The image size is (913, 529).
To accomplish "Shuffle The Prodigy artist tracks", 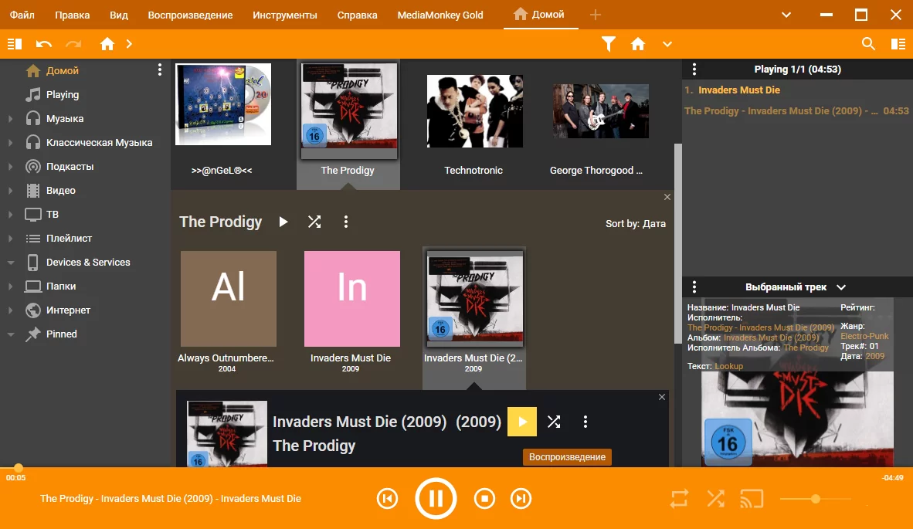I will [314, 222].
